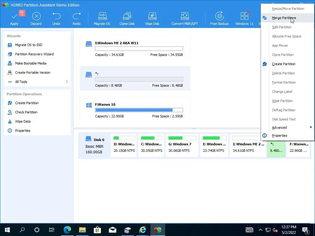Click the Discard toolbar icon
Screen dimensions: 315x236
[36, 16]
